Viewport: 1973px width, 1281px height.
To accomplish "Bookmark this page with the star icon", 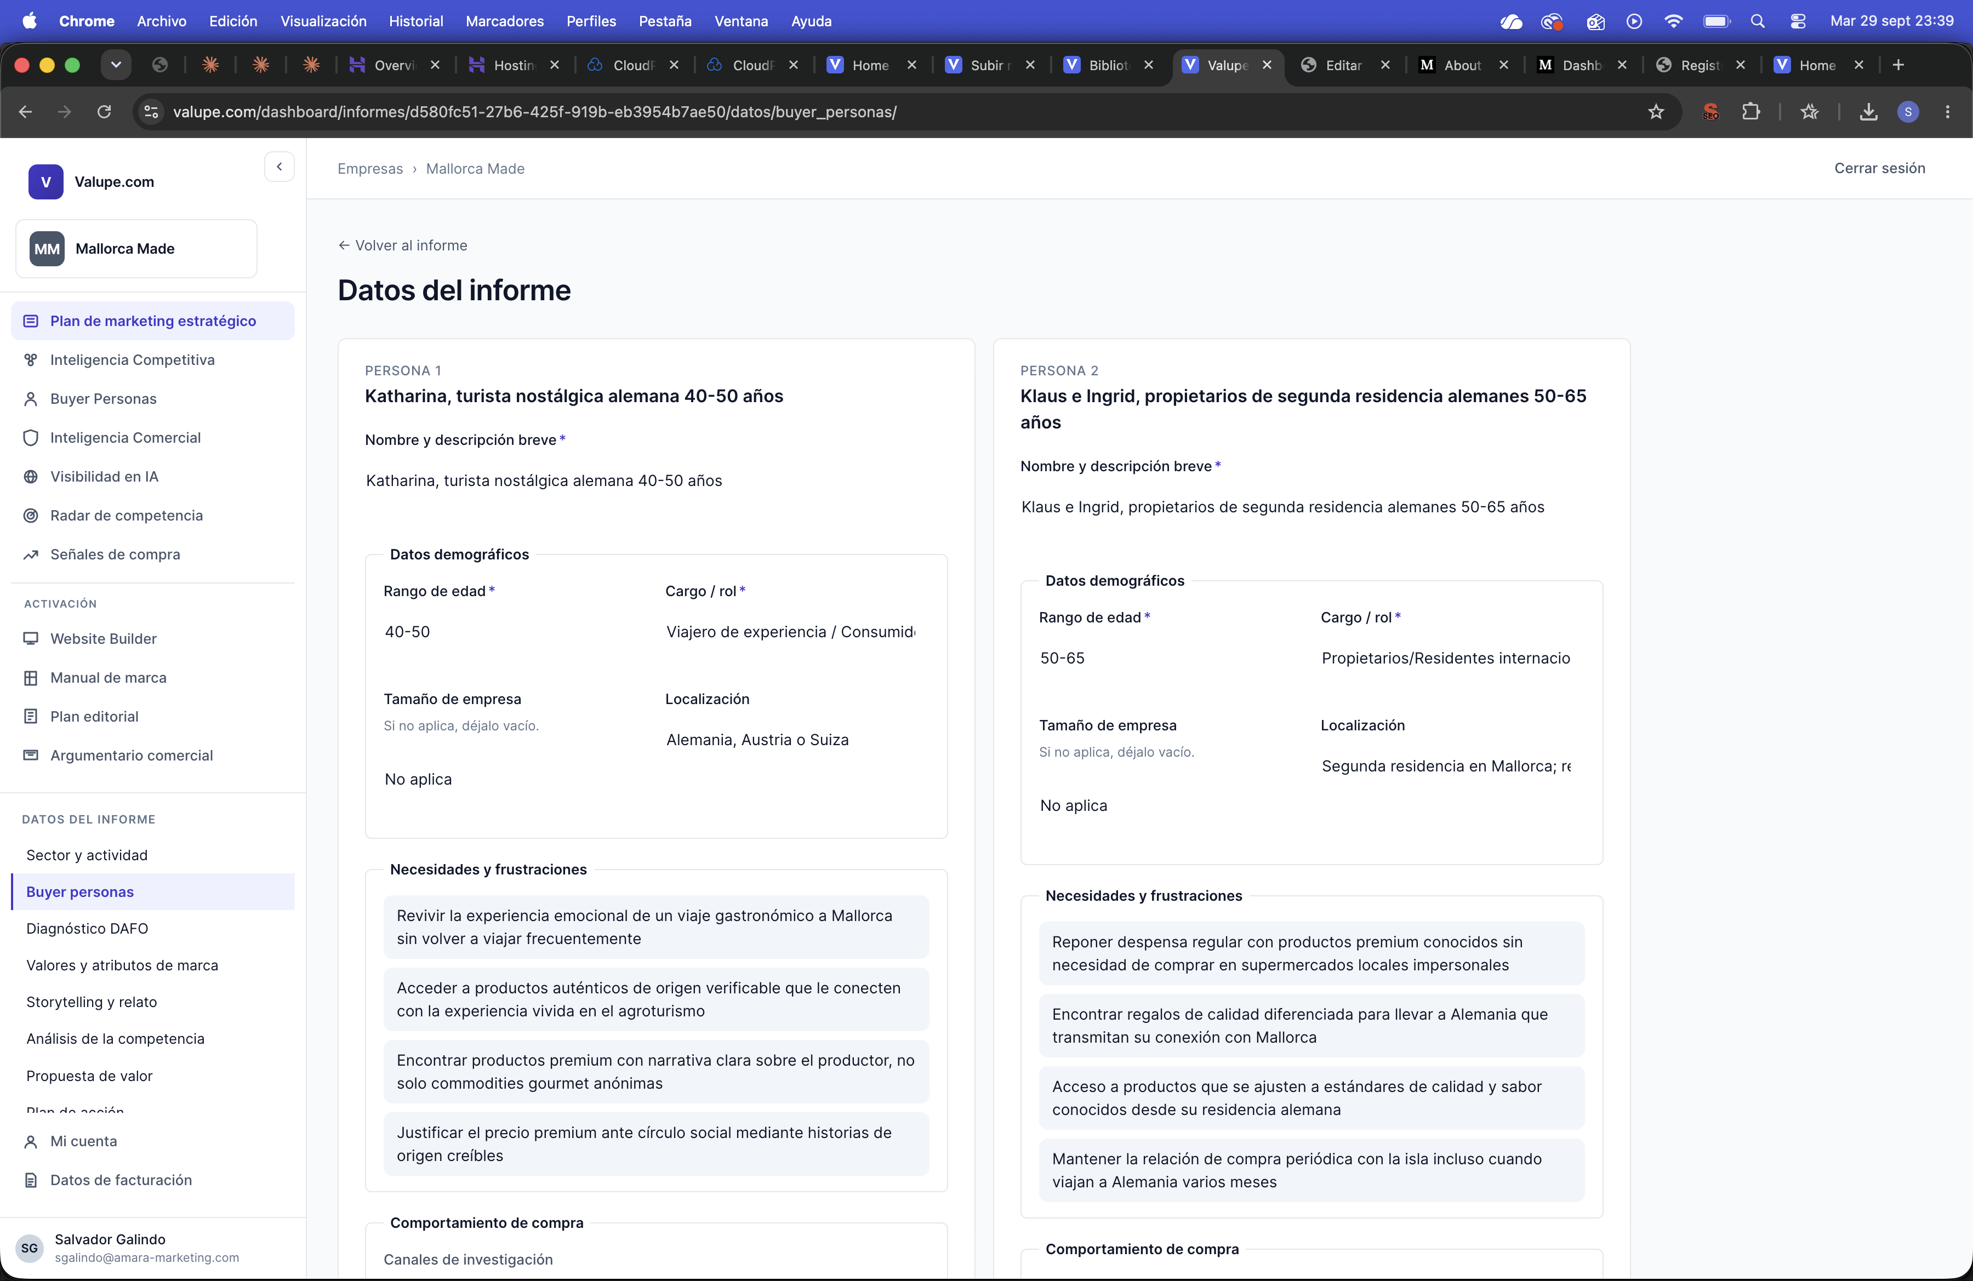I will click(1656, 112).
